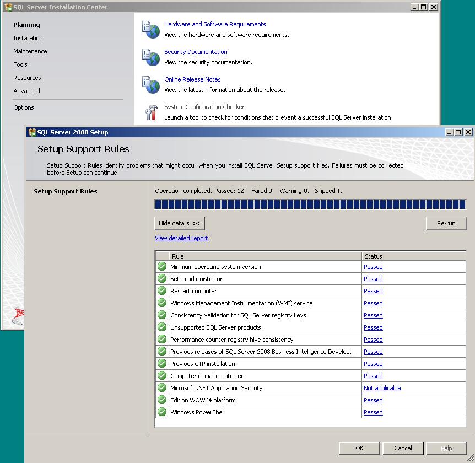Select the 'Restart computer' rule text
475x463 pixels.
193,291
